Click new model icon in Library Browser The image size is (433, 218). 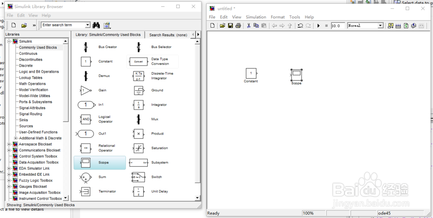13,25
